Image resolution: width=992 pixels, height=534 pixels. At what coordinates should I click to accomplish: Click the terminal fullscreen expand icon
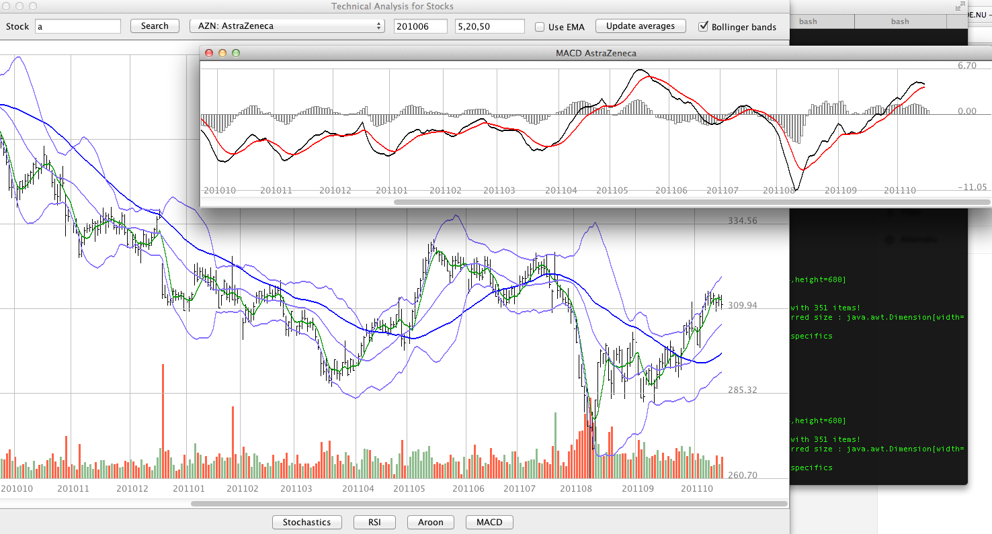pyautogui.click(x=959, y=7)
